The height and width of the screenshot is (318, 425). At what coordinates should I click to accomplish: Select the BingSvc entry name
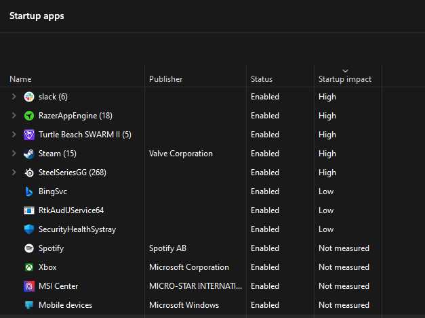[x=53, y=191]
